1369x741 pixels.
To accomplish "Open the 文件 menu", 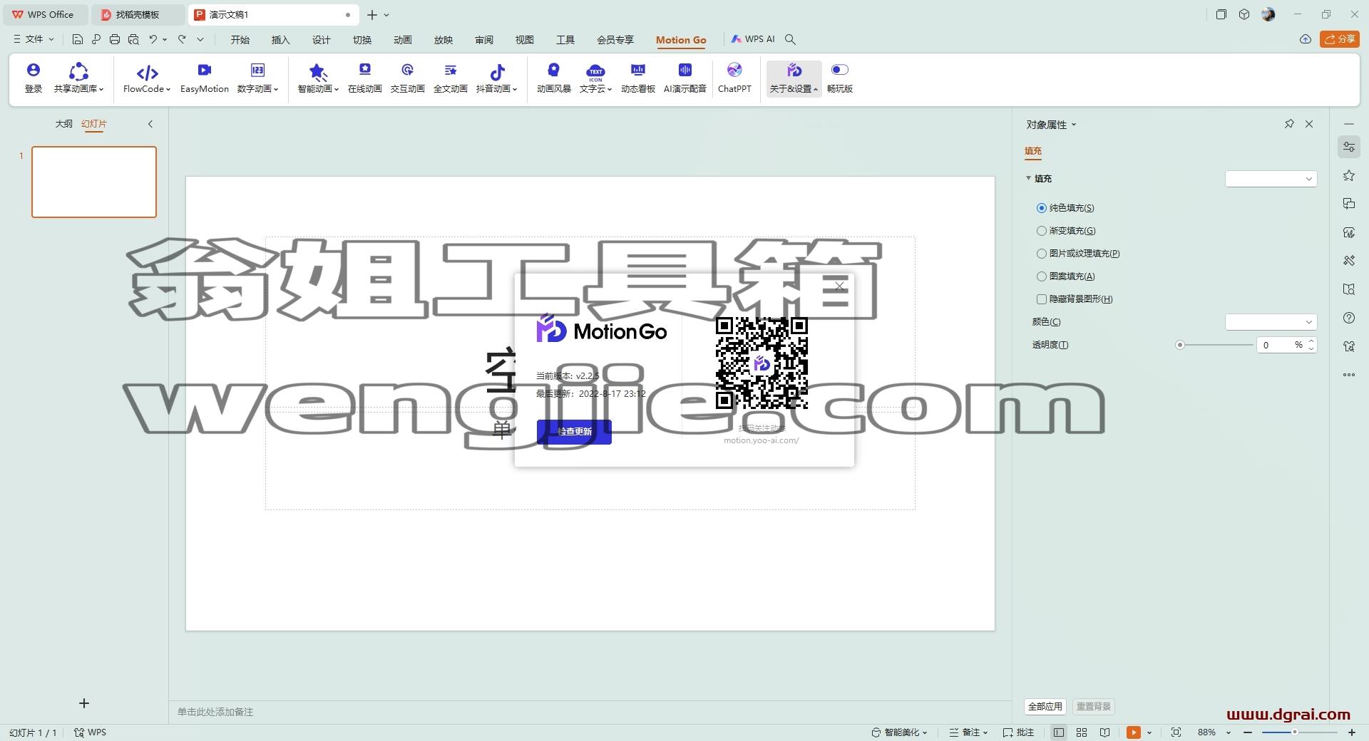I will [x=34, y=39].
